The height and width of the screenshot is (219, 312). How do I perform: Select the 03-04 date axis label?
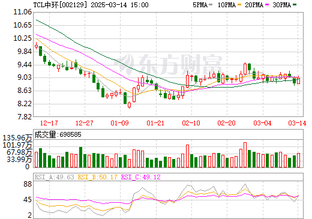262,123
